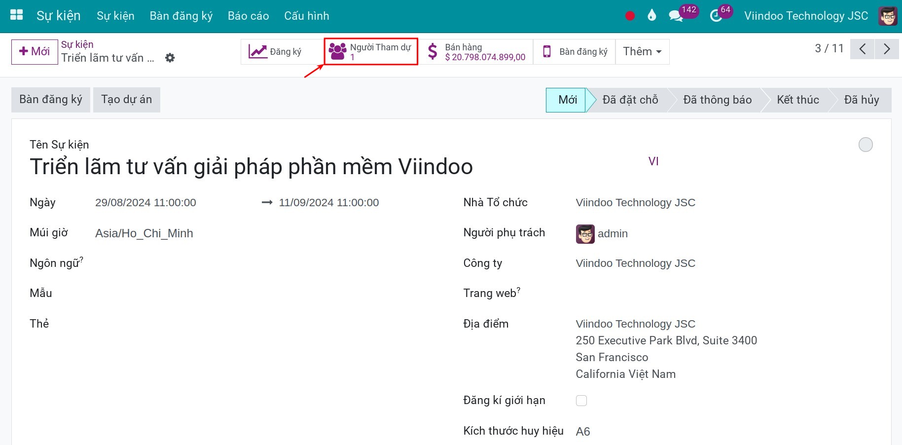Image resolution: width=902 pixels, height=445 pixels.
Task: Click the red recording dot icon
Action: [x=630, y=16]
